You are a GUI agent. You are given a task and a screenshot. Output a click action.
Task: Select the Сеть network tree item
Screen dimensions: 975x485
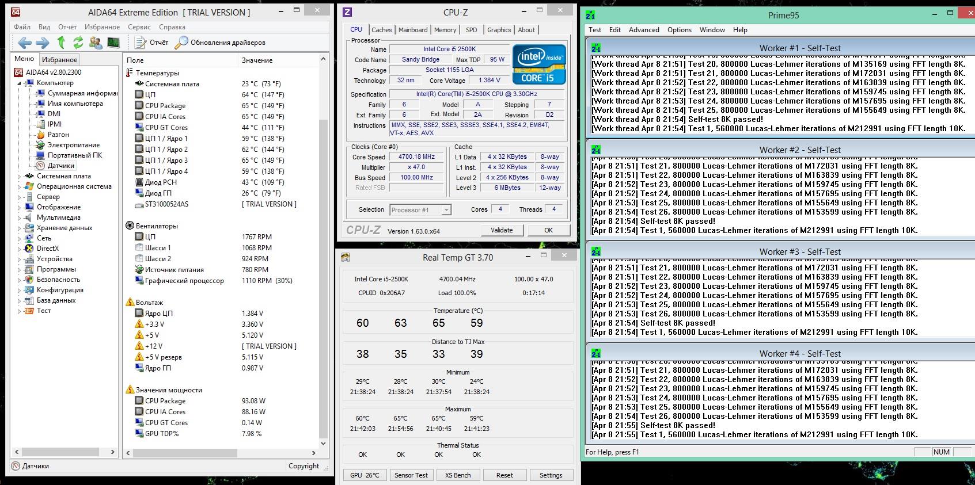39,238
